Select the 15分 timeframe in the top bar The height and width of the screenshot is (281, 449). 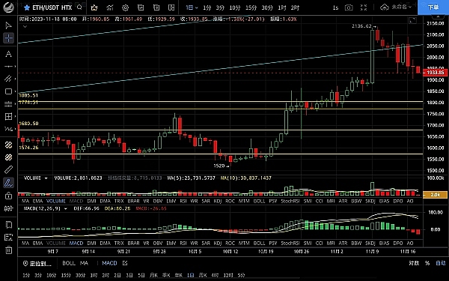pos(251,7)
